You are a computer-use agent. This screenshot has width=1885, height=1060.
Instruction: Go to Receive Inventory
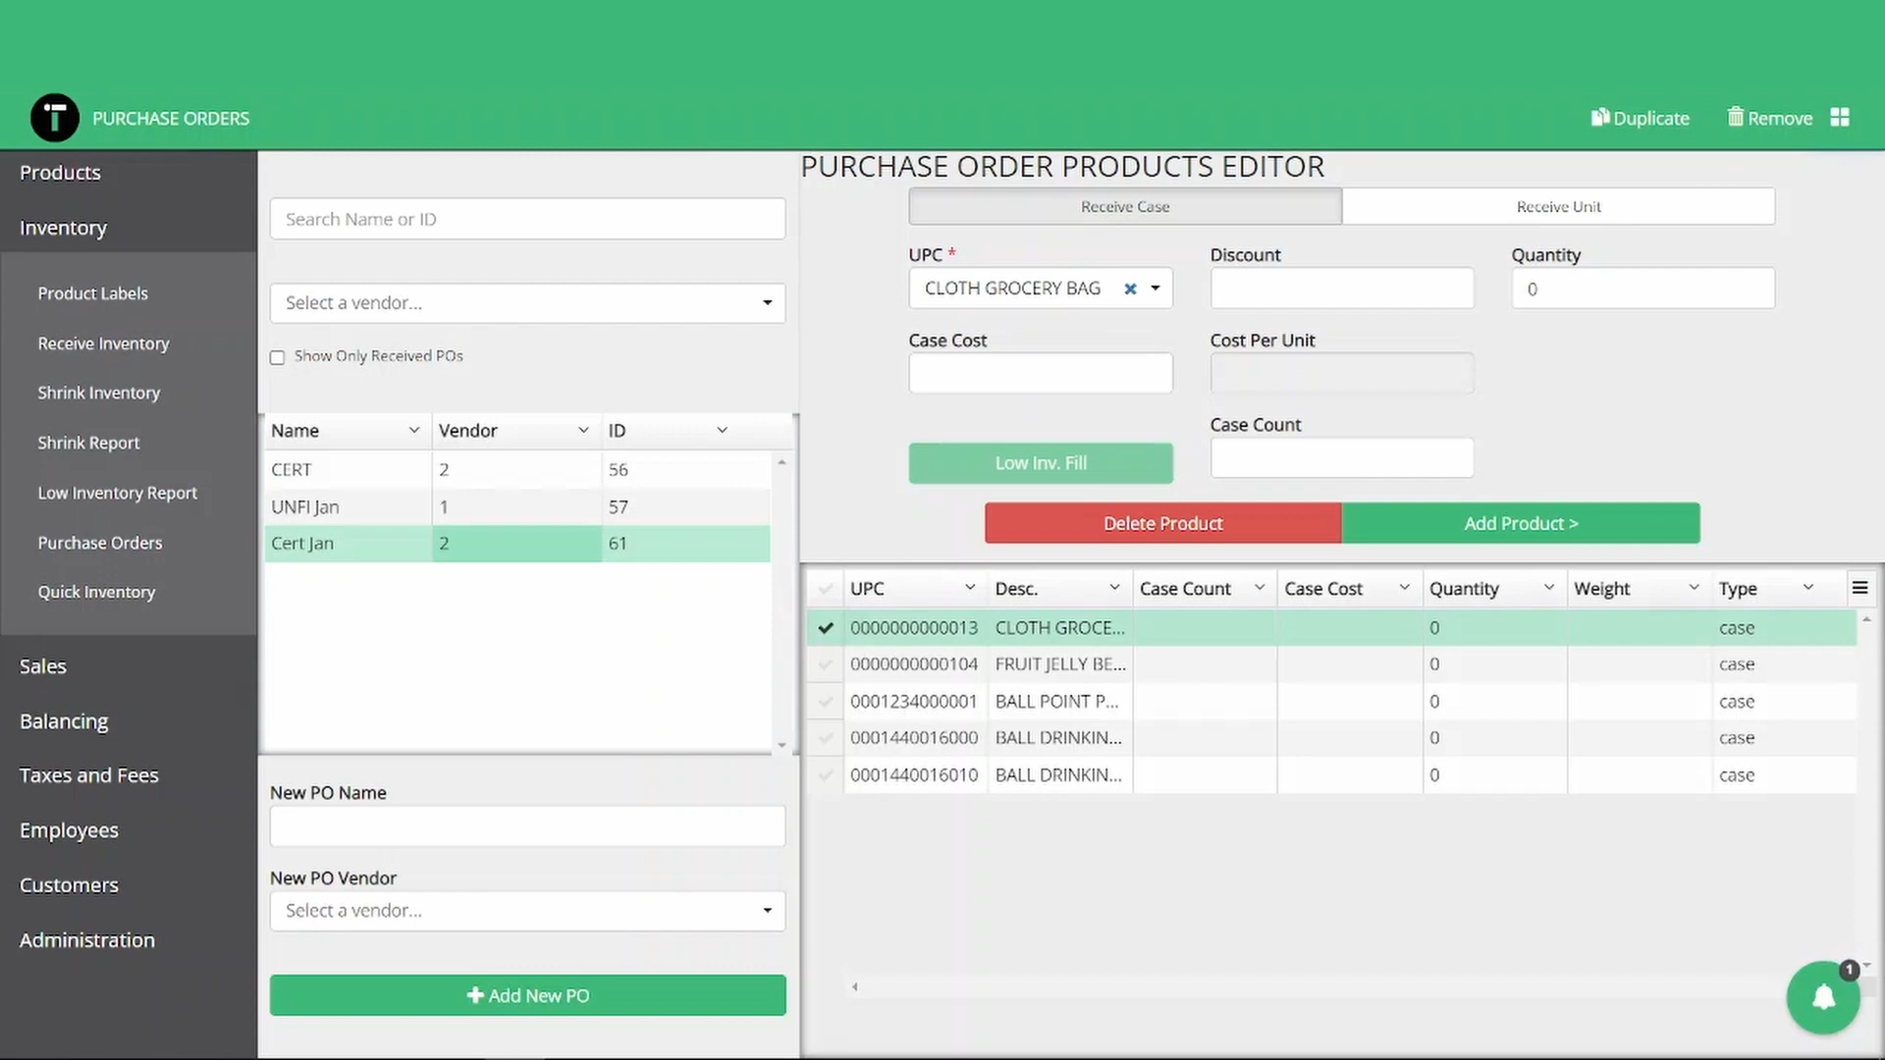(103, 344)
